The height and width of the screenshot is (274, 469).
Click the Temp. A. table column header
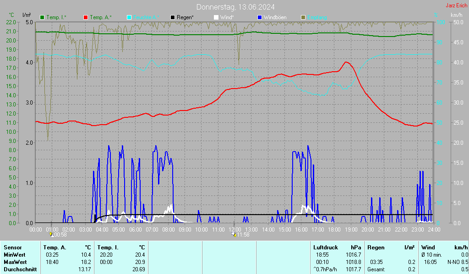coord(55,248)
